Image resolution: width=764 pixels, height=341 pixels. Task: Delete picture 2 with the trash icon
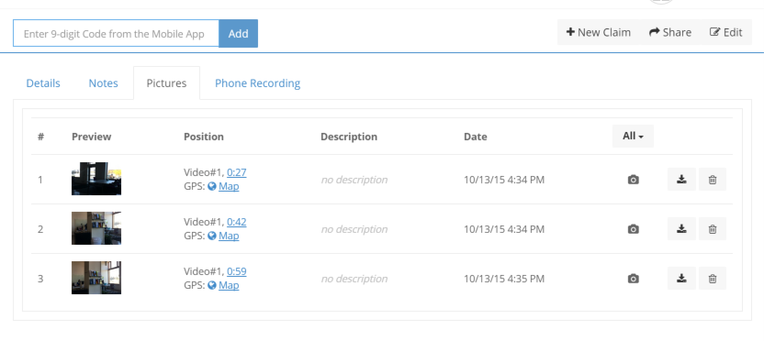713,228
